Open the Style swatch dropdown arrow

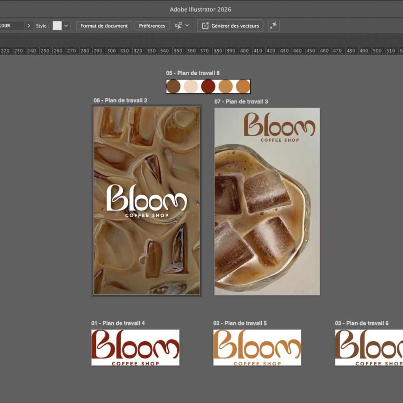tap(66, 26)
